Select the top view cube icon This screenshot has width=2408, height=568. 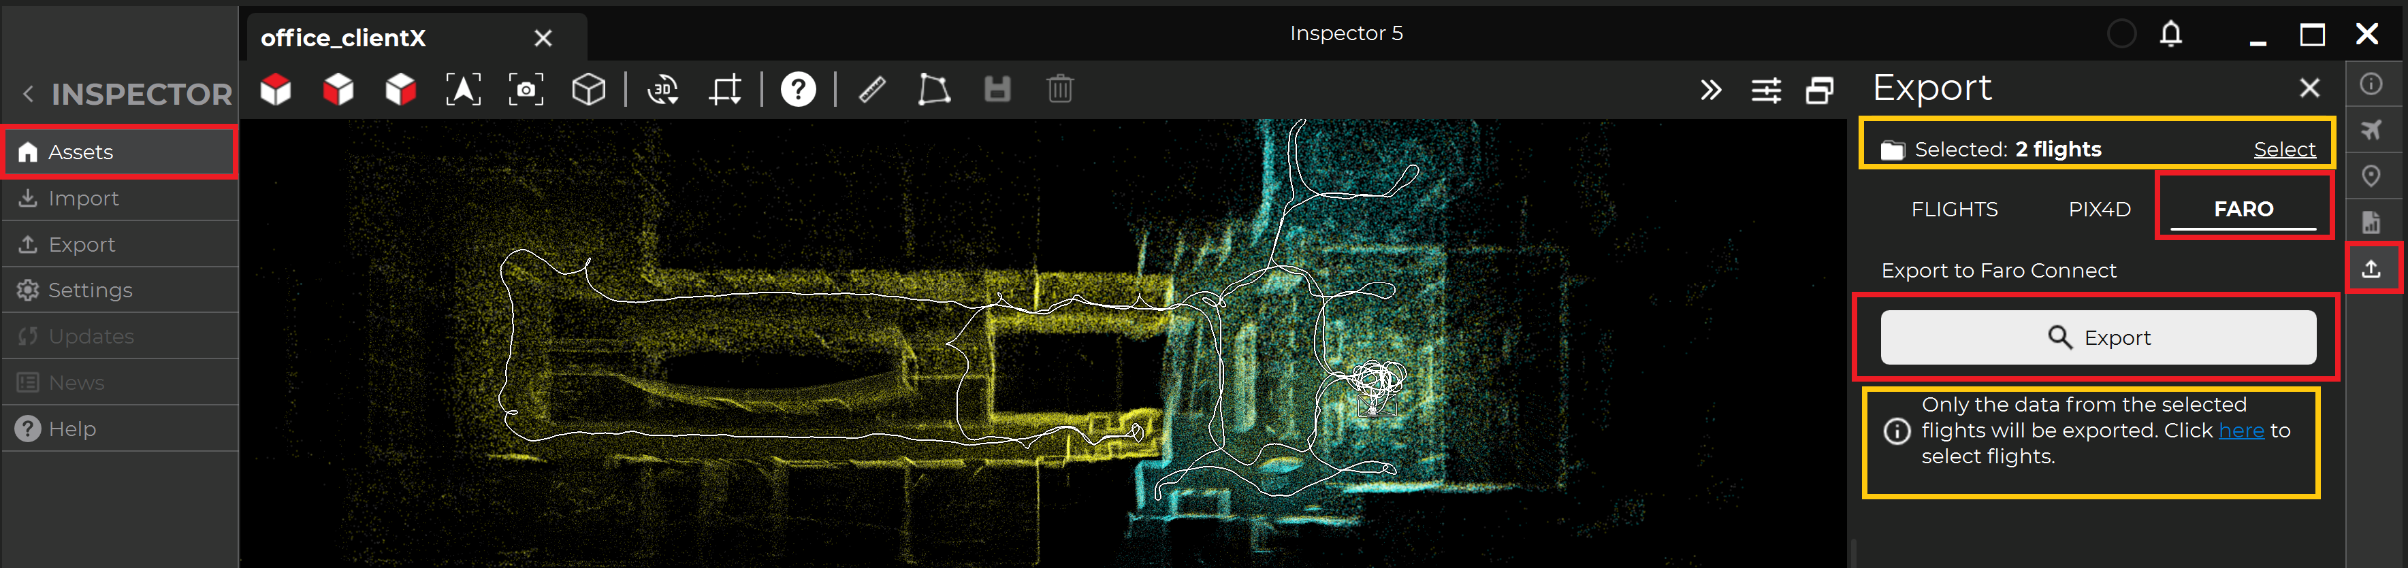coord(276,90)
